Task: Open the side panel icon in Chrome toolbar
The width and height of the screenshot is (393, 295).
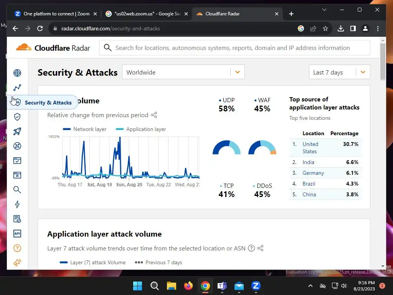Action: pos(353,28)
